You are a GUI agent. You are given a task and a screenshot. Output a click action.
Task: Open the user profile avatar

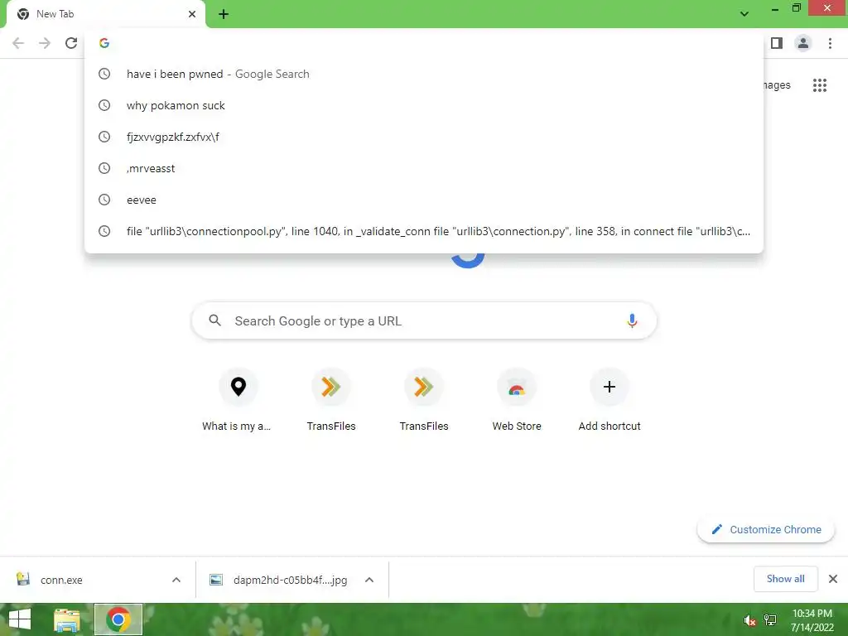click(803, 43)
